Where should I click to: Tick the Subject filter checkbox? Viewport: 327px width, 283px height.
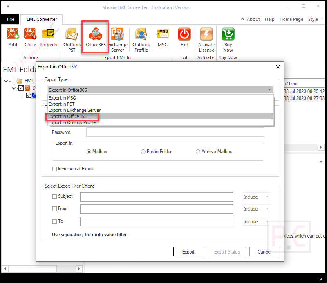click(54, 197)
